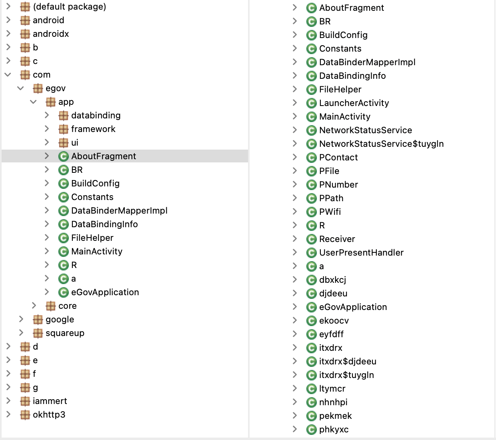This screenshot has height=440, width=496.
Task: Click the squareup package icon
Action: click(38, 333)
